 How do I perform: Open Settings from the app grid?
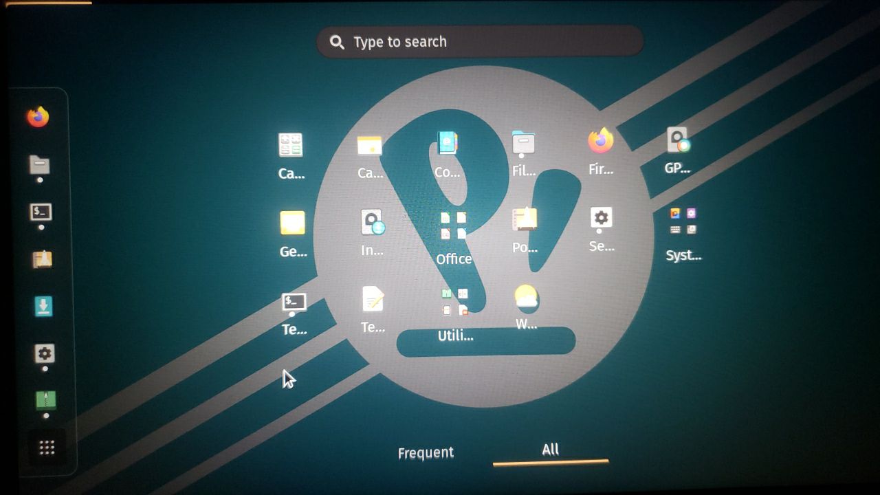coord(601,218)
